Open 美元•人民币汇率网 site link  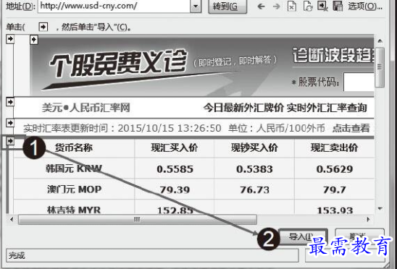(86, 108)
